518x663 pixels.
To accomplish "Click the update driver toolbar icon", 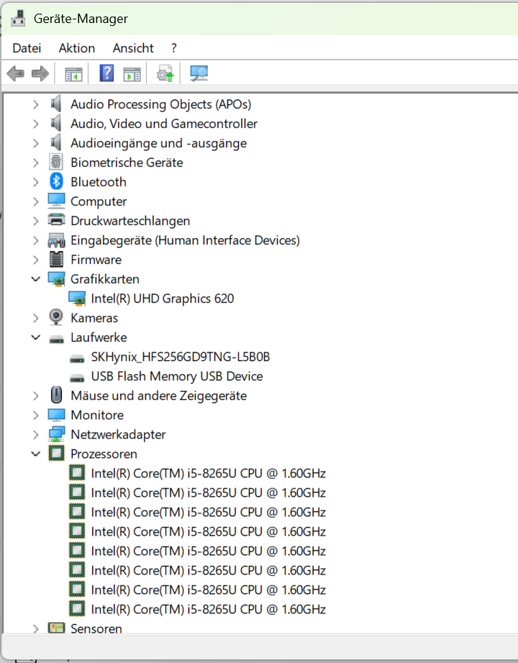I will pyautogui.click(x=165, y=73).
